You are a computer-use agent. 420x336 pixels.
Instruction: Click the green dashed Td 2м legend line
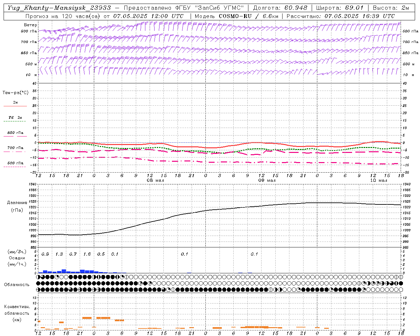tap(14, 121)
